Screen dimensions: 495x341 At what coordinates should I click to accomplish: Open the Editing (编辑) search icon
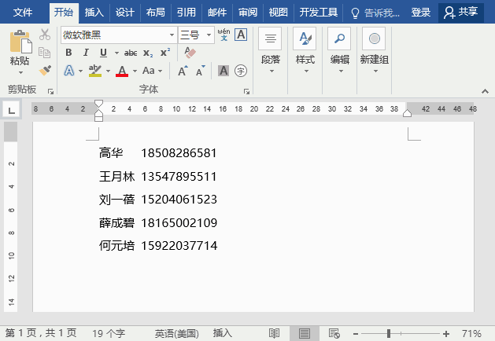[339, 38]
